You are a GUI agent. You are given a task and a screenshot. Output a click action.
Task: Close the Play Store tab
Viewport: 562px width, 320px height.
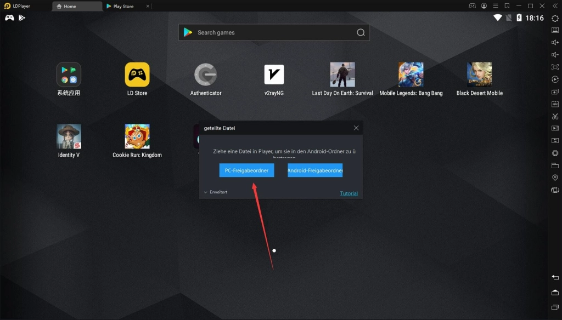148,6
